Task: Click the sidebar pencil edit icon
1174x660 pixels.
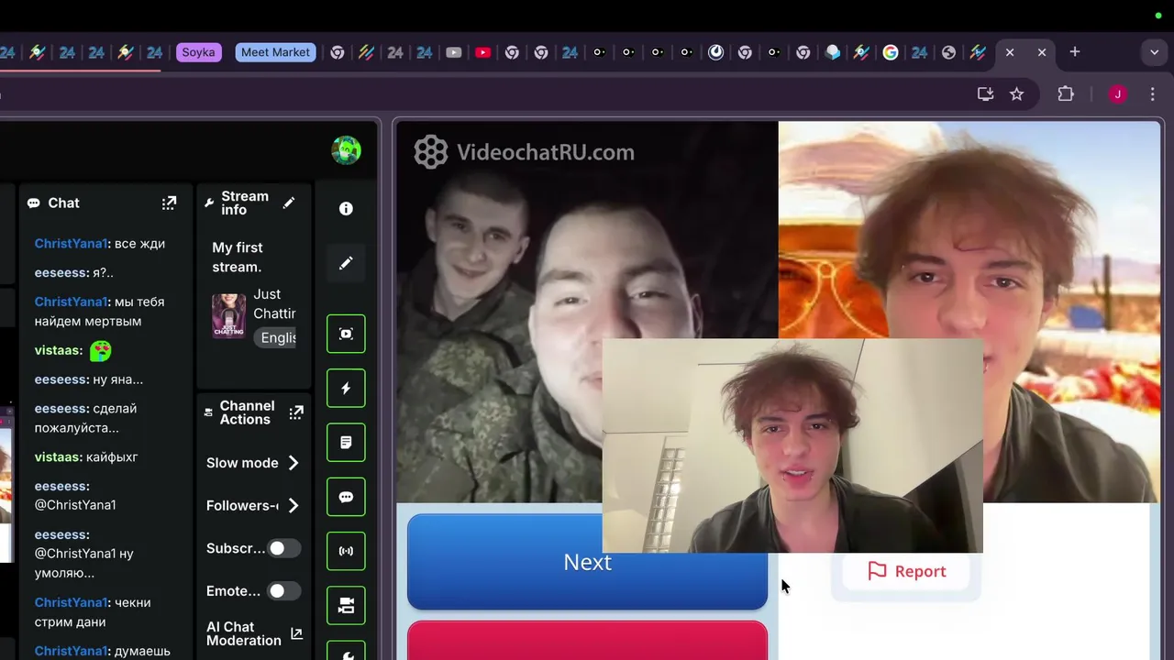Action: click(x=346, y=263)
